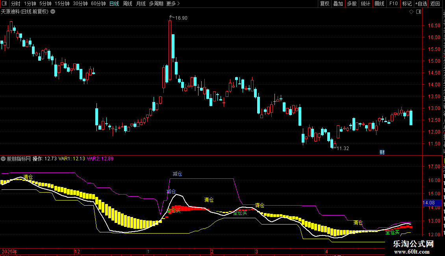The width and height of the screenshot is (445, 256).
Task: Click the upper 减仓 signal label
Action: tap(177, 174)
